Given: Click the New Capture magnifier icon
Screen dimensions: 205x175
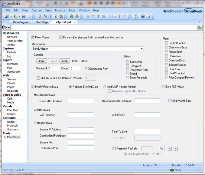Looking at the screenshot, I should click(x=7, y=16).
